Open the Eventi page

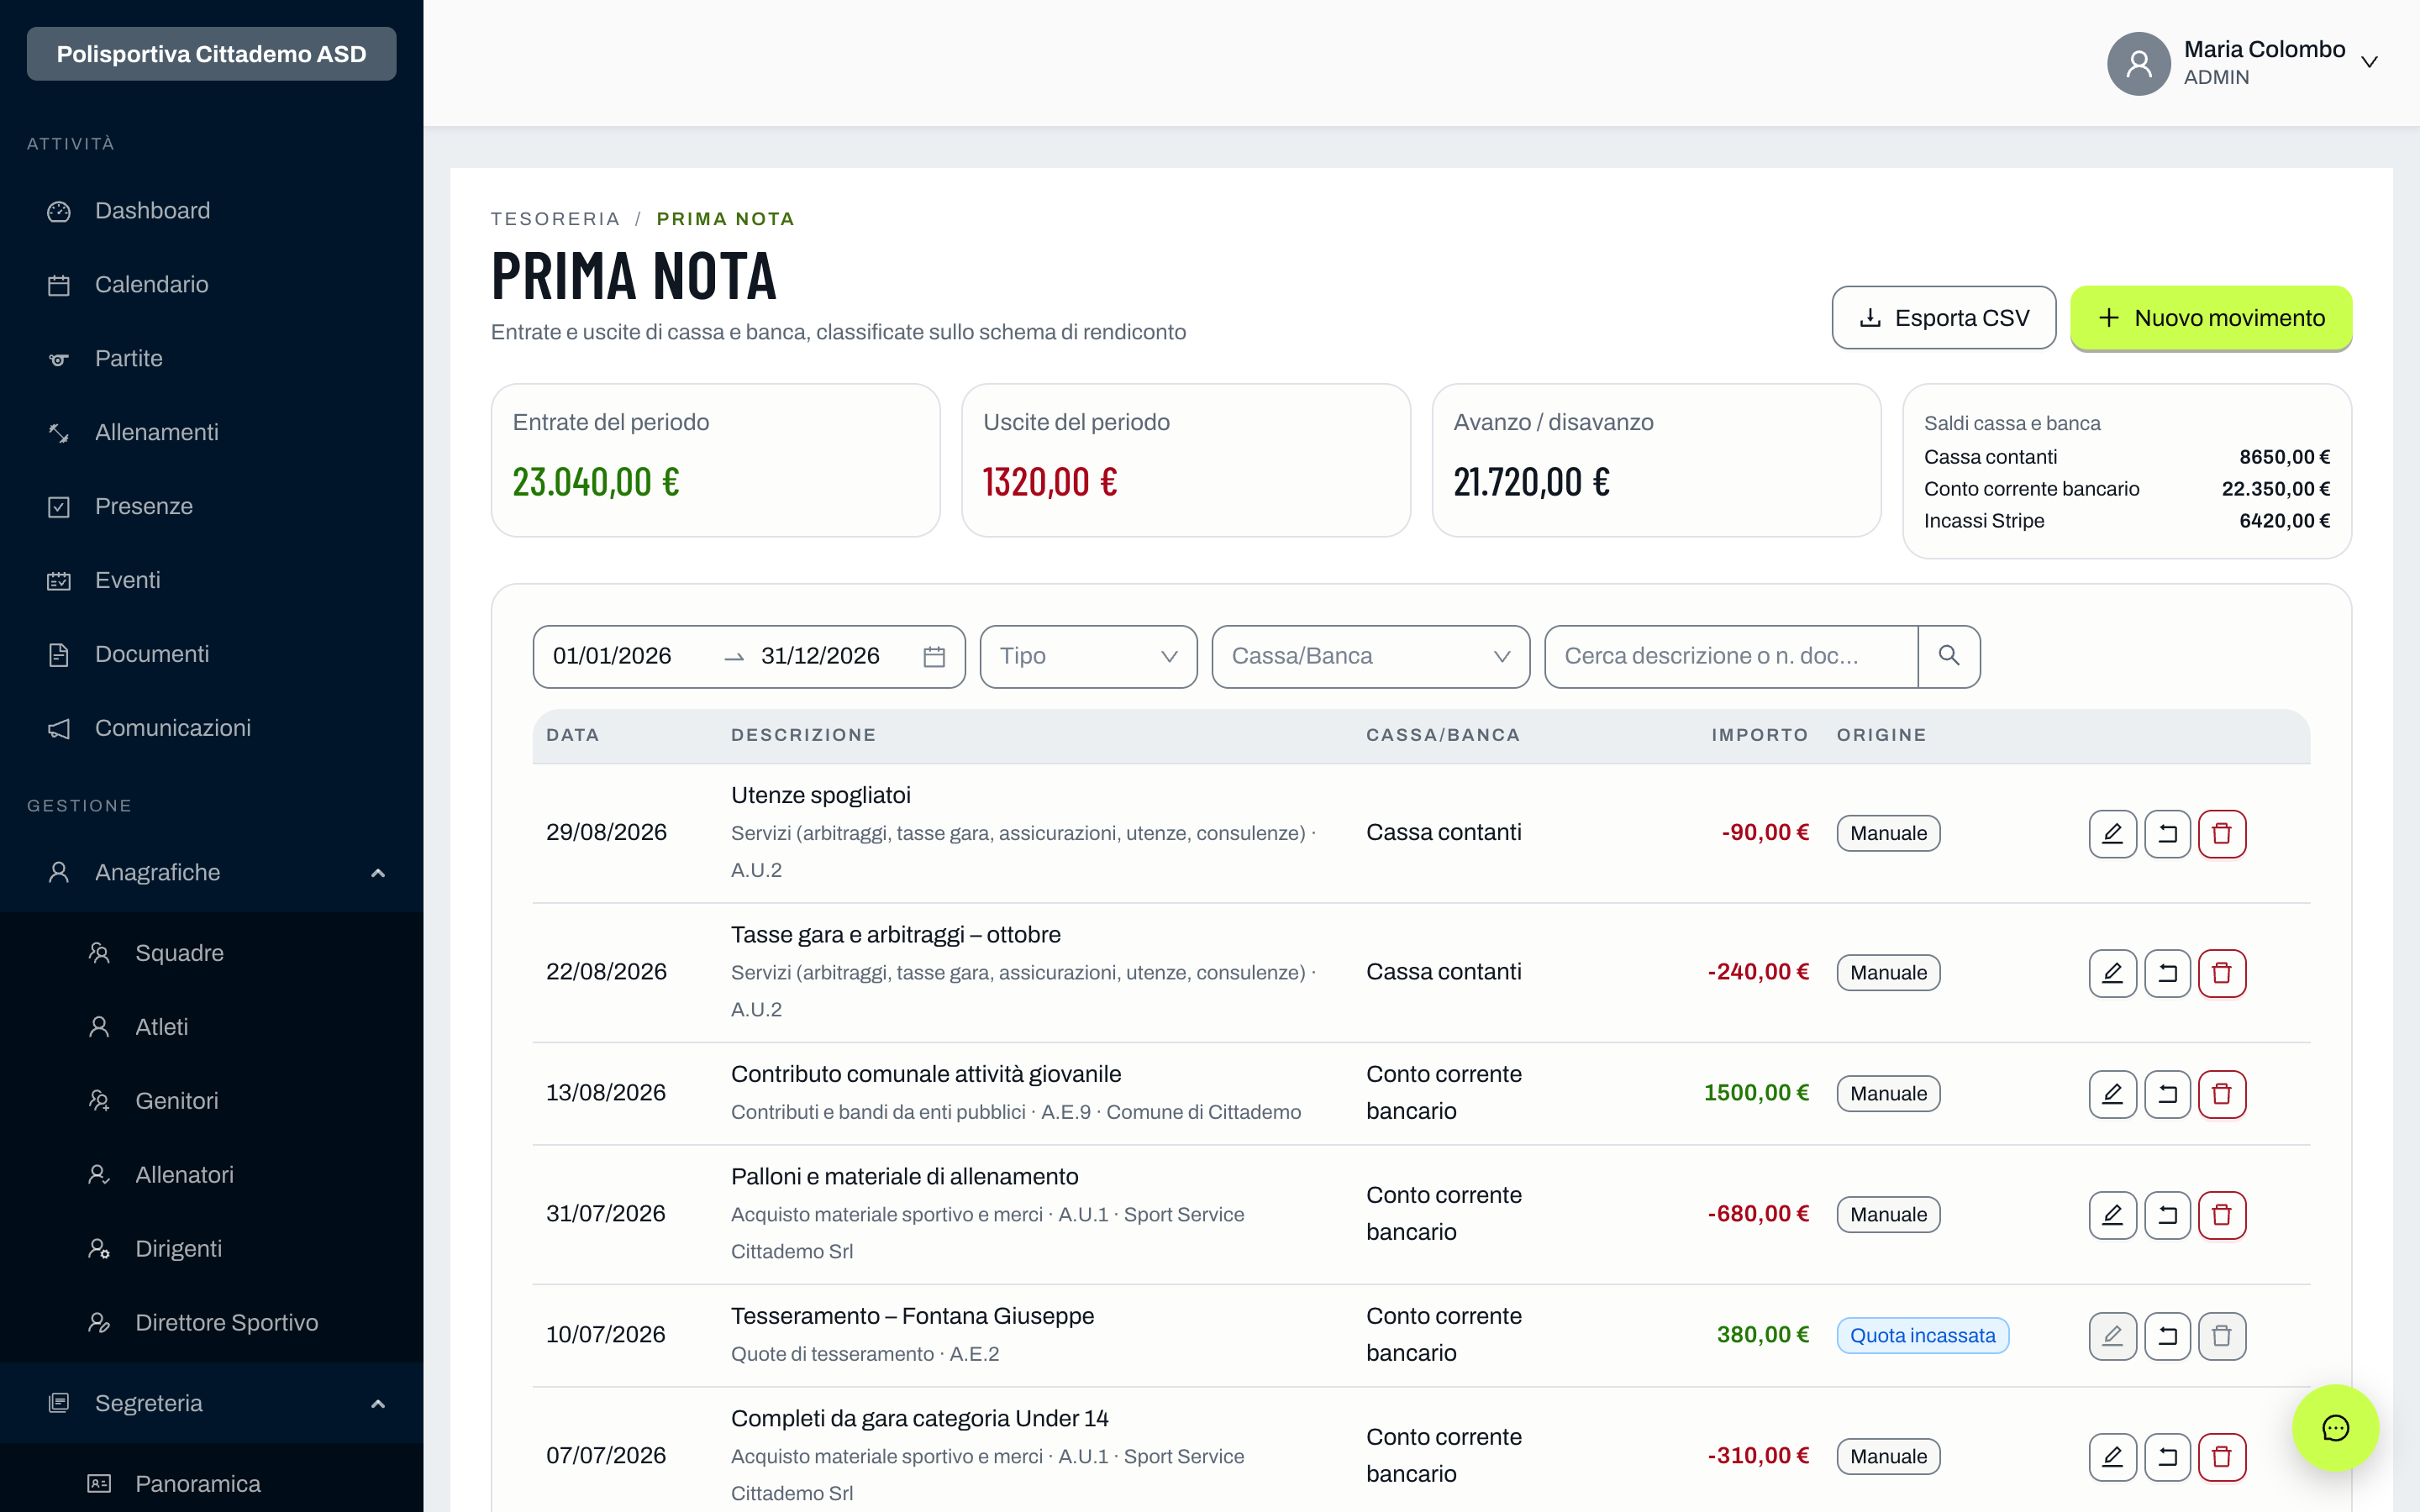(x=212, y=581)
